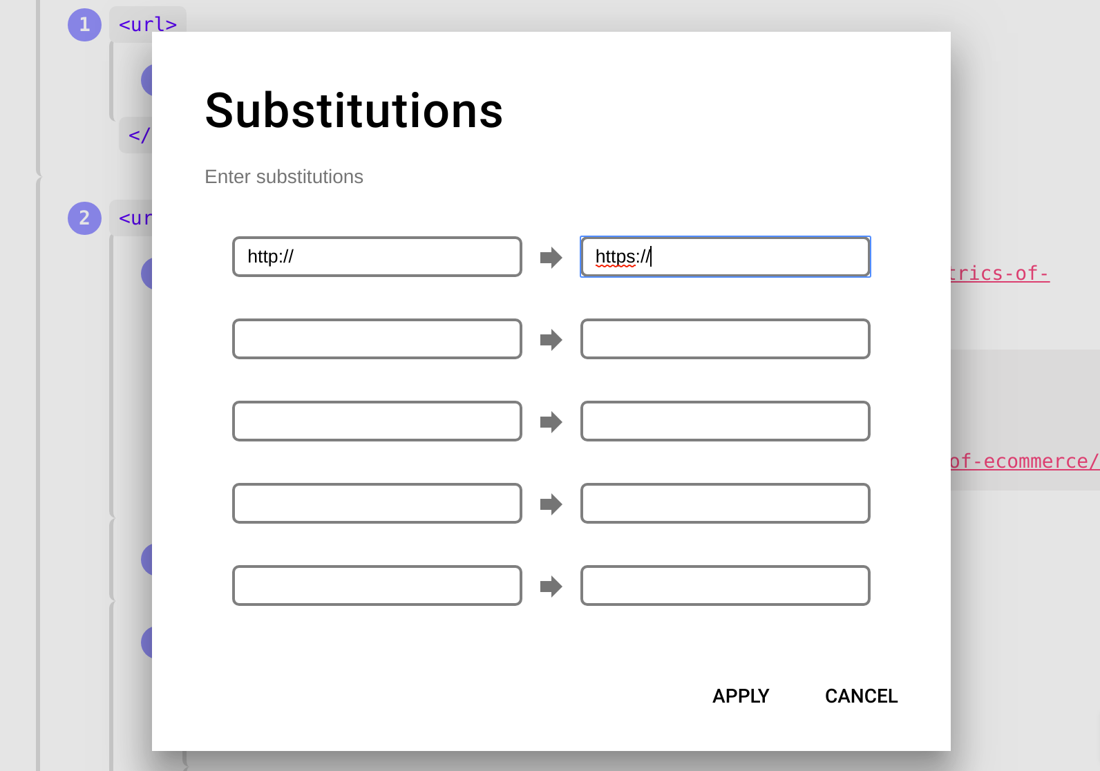Select the fifth row replacement input field
The width and height of the screenshot is (1100, 771).
point(726,586)
